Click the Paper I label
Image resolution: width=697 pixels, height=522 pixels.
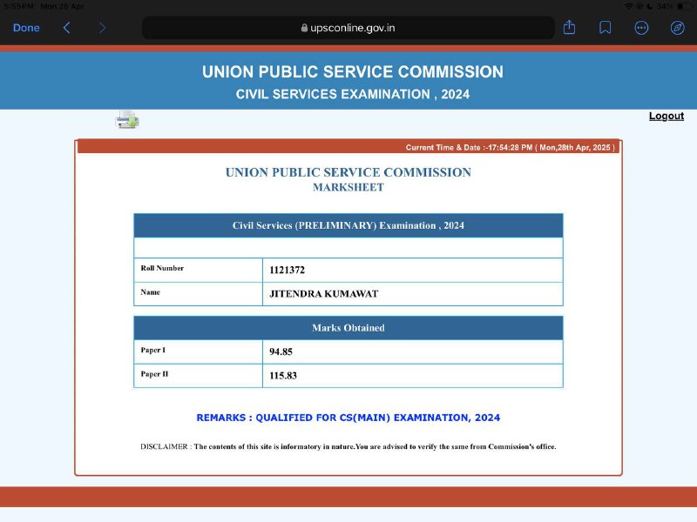coord(153,350)
